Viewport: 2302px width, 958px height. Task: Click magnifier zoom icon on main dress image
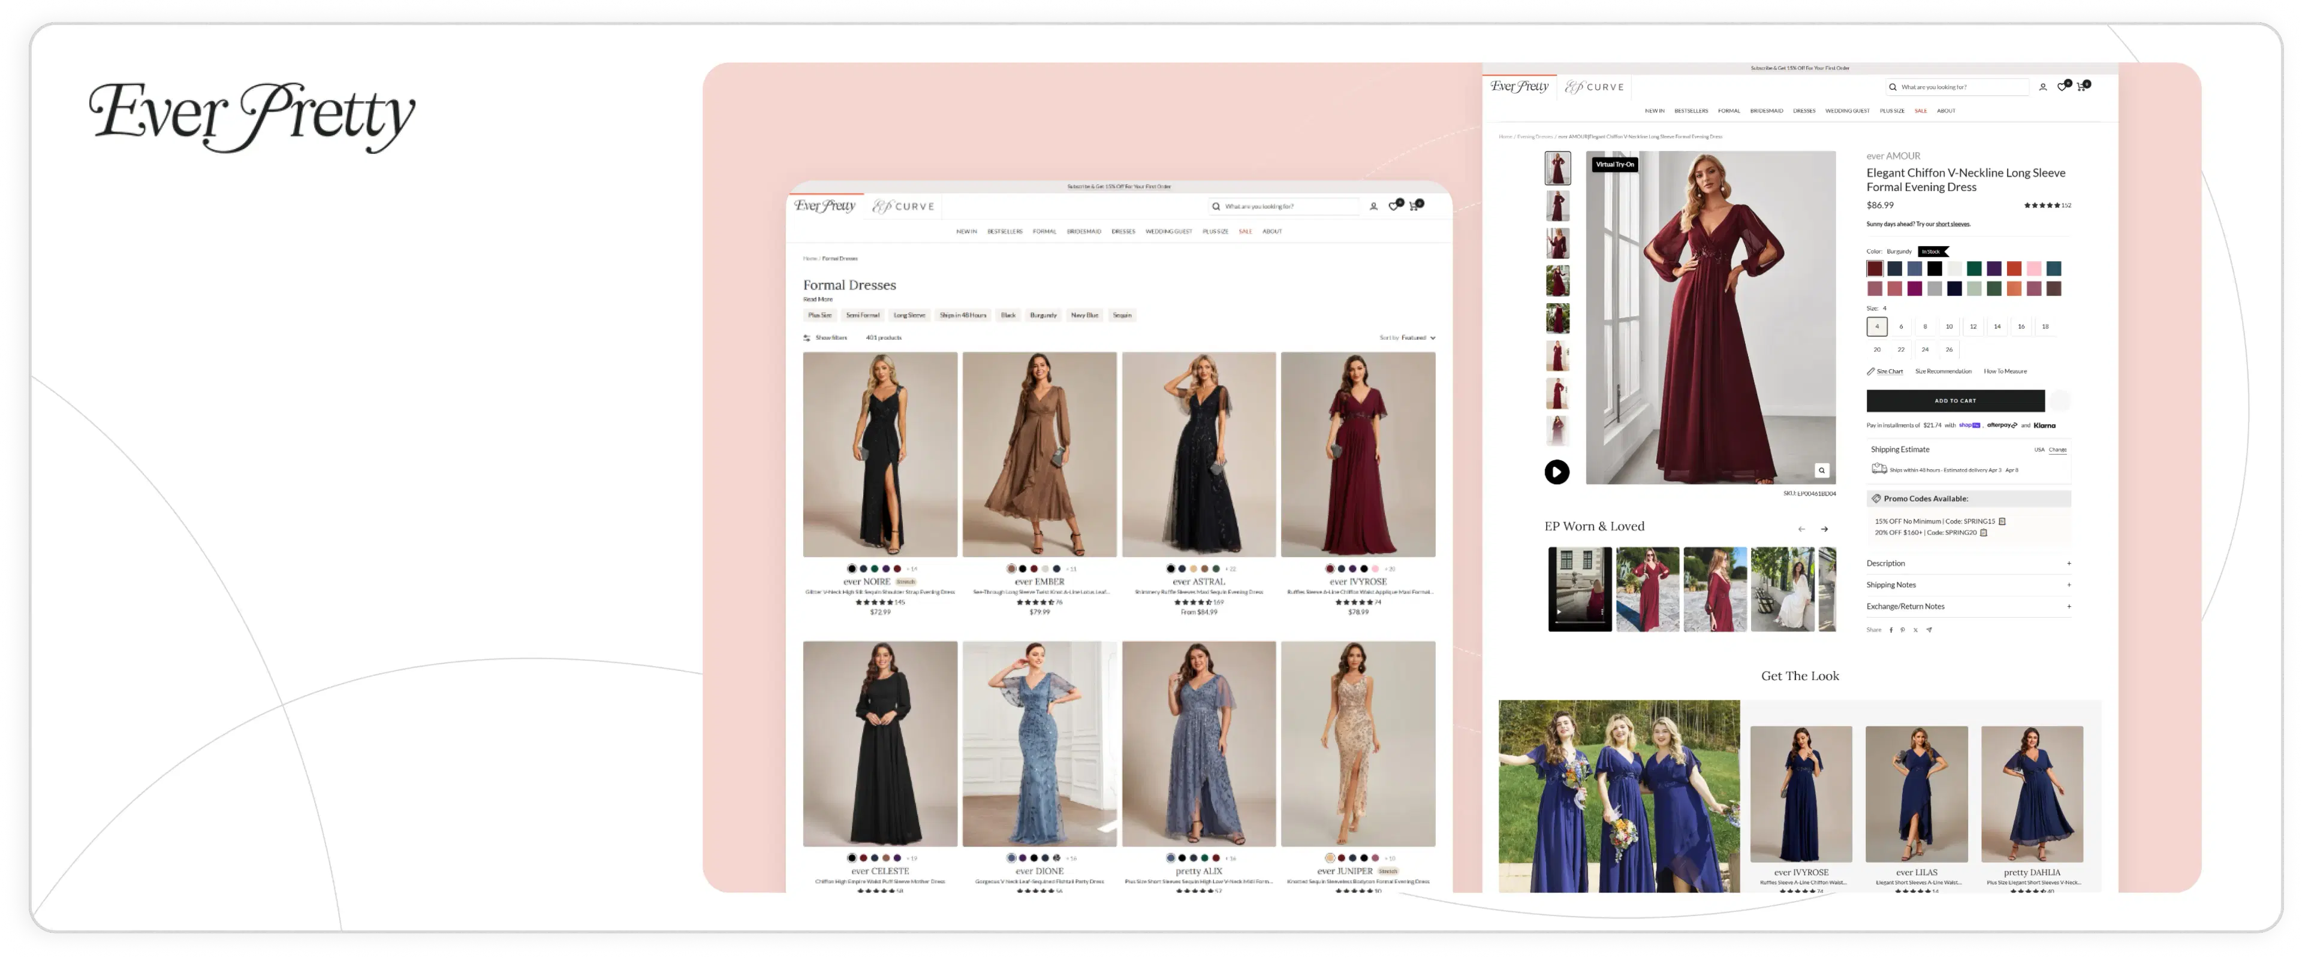[1821, 470]
